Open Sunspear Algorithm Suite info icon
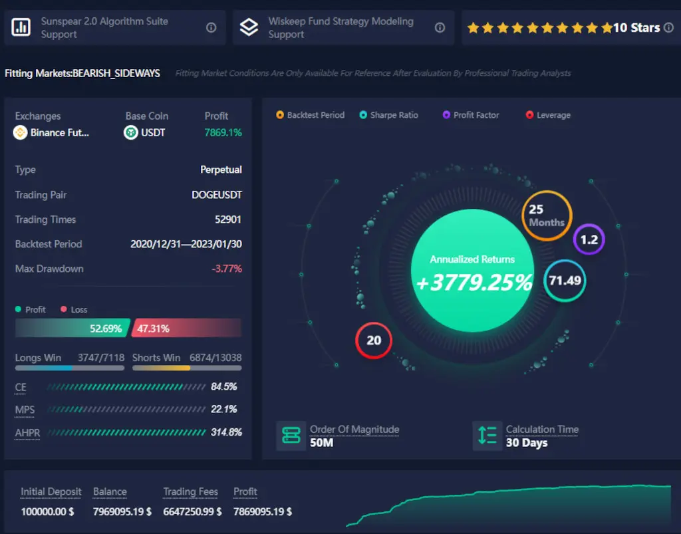The height and width of the screenshot is (534, 681). coord(211,27)
